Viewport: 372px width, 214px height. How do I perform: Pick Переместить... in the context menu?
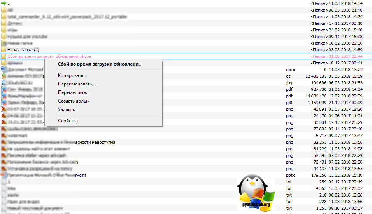(x=74, y=92)
